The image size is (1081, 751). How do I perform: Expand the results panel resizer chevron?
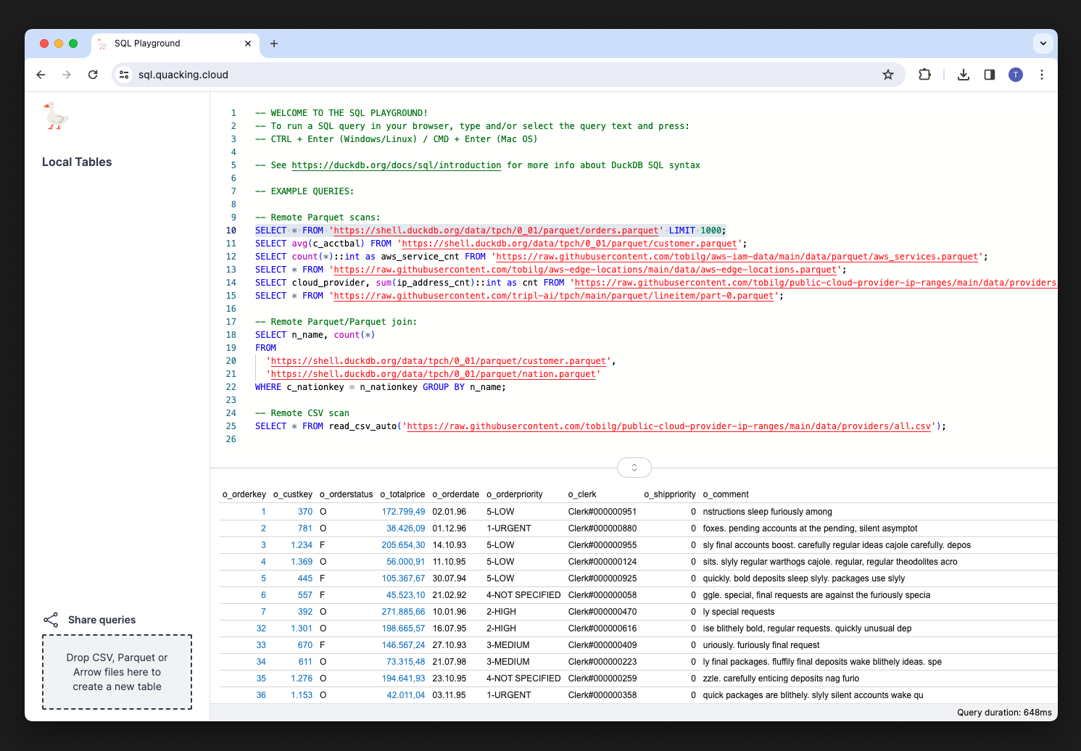coord(634,468)
